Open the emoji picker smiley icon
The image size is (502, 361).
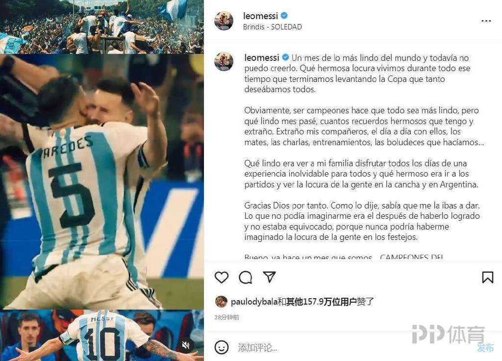click(x=221, y=347)
